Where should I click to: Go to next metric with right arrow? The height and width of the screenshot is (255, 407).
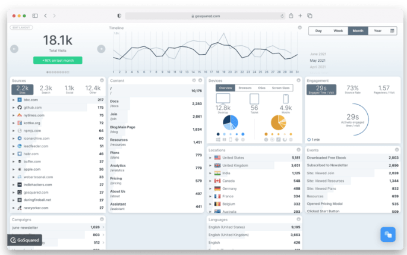101,49
